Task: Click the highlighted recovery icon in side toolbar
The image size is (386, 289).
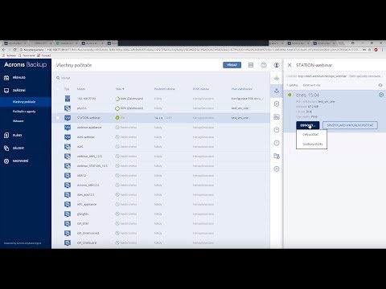Action: click(277, 91)
